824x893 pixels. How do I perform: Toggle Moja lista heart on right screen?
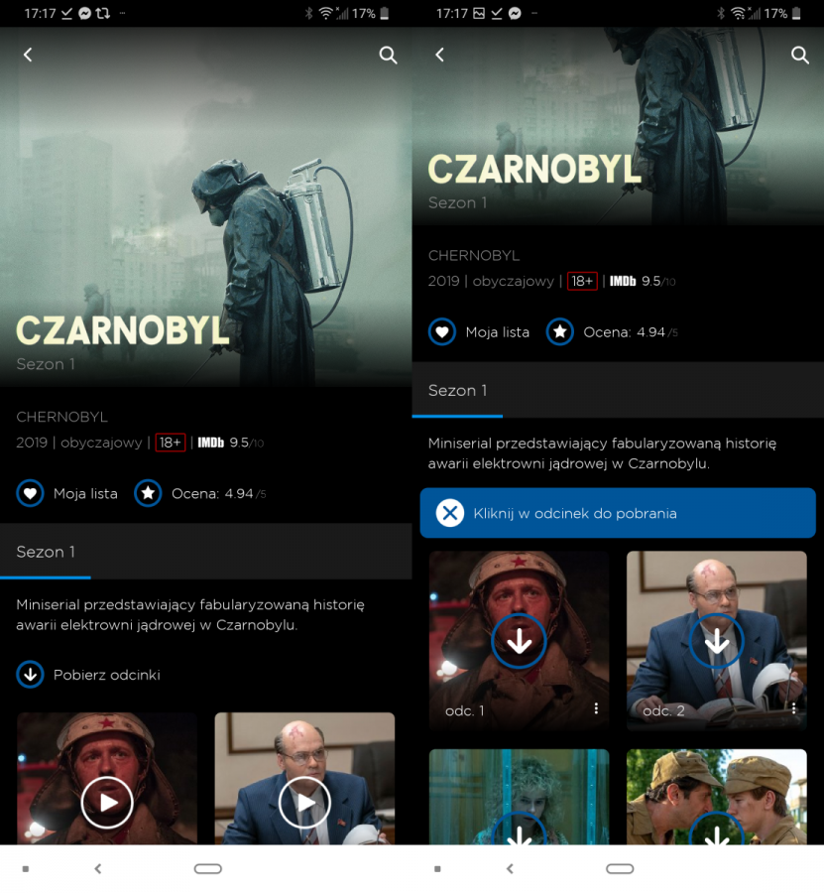click(x=442, y=332)
